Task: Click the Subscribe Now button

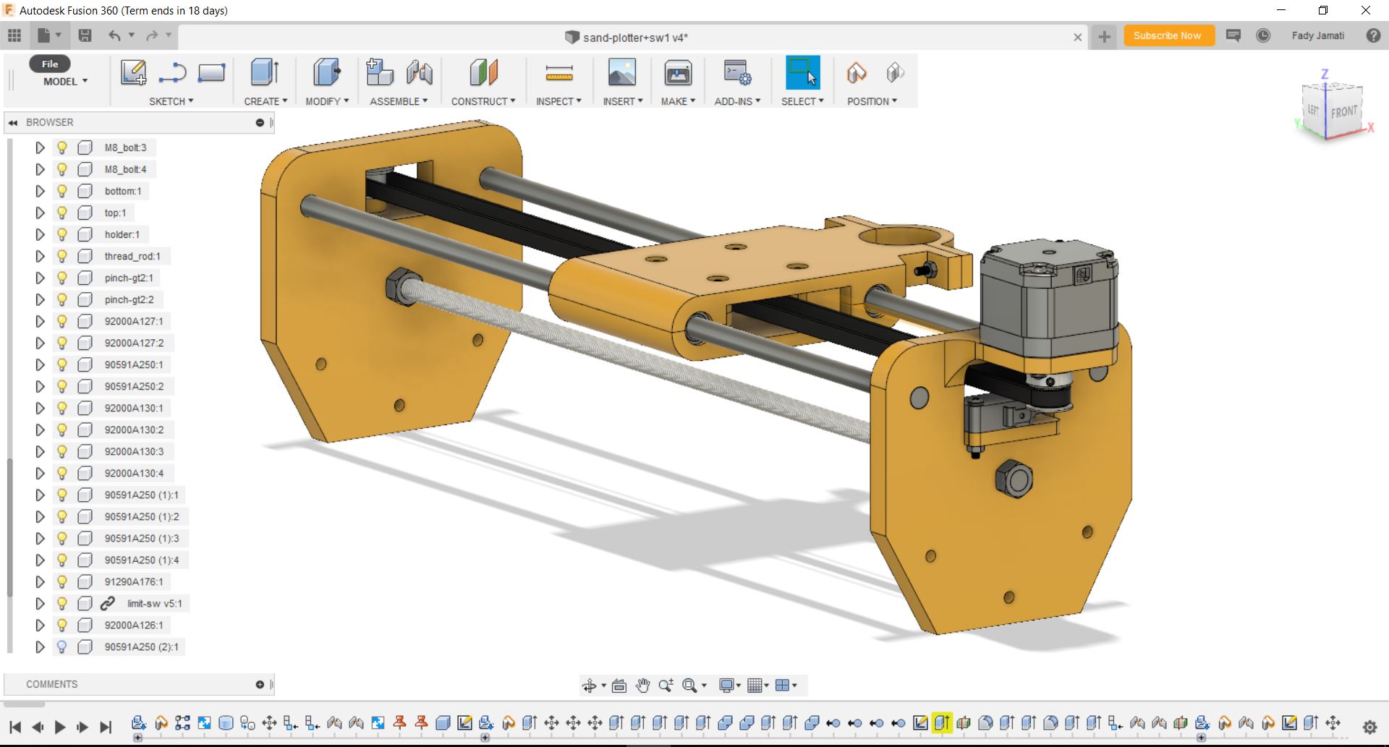Action: (x=1166, y=35)
